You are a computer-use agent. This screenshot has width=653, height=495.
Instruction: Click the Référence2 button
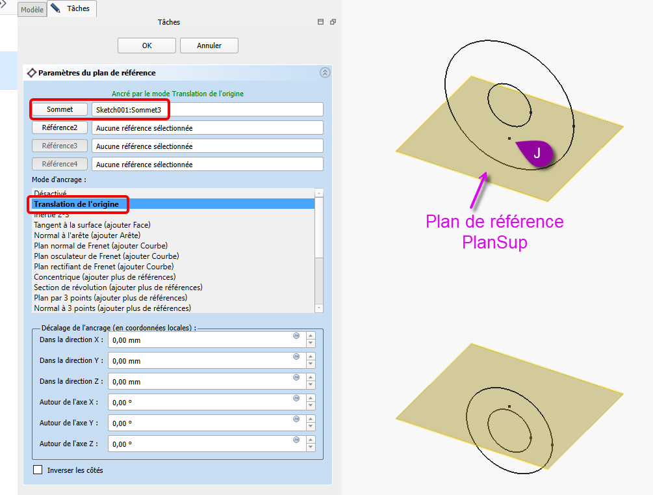[x=60, y=128]
